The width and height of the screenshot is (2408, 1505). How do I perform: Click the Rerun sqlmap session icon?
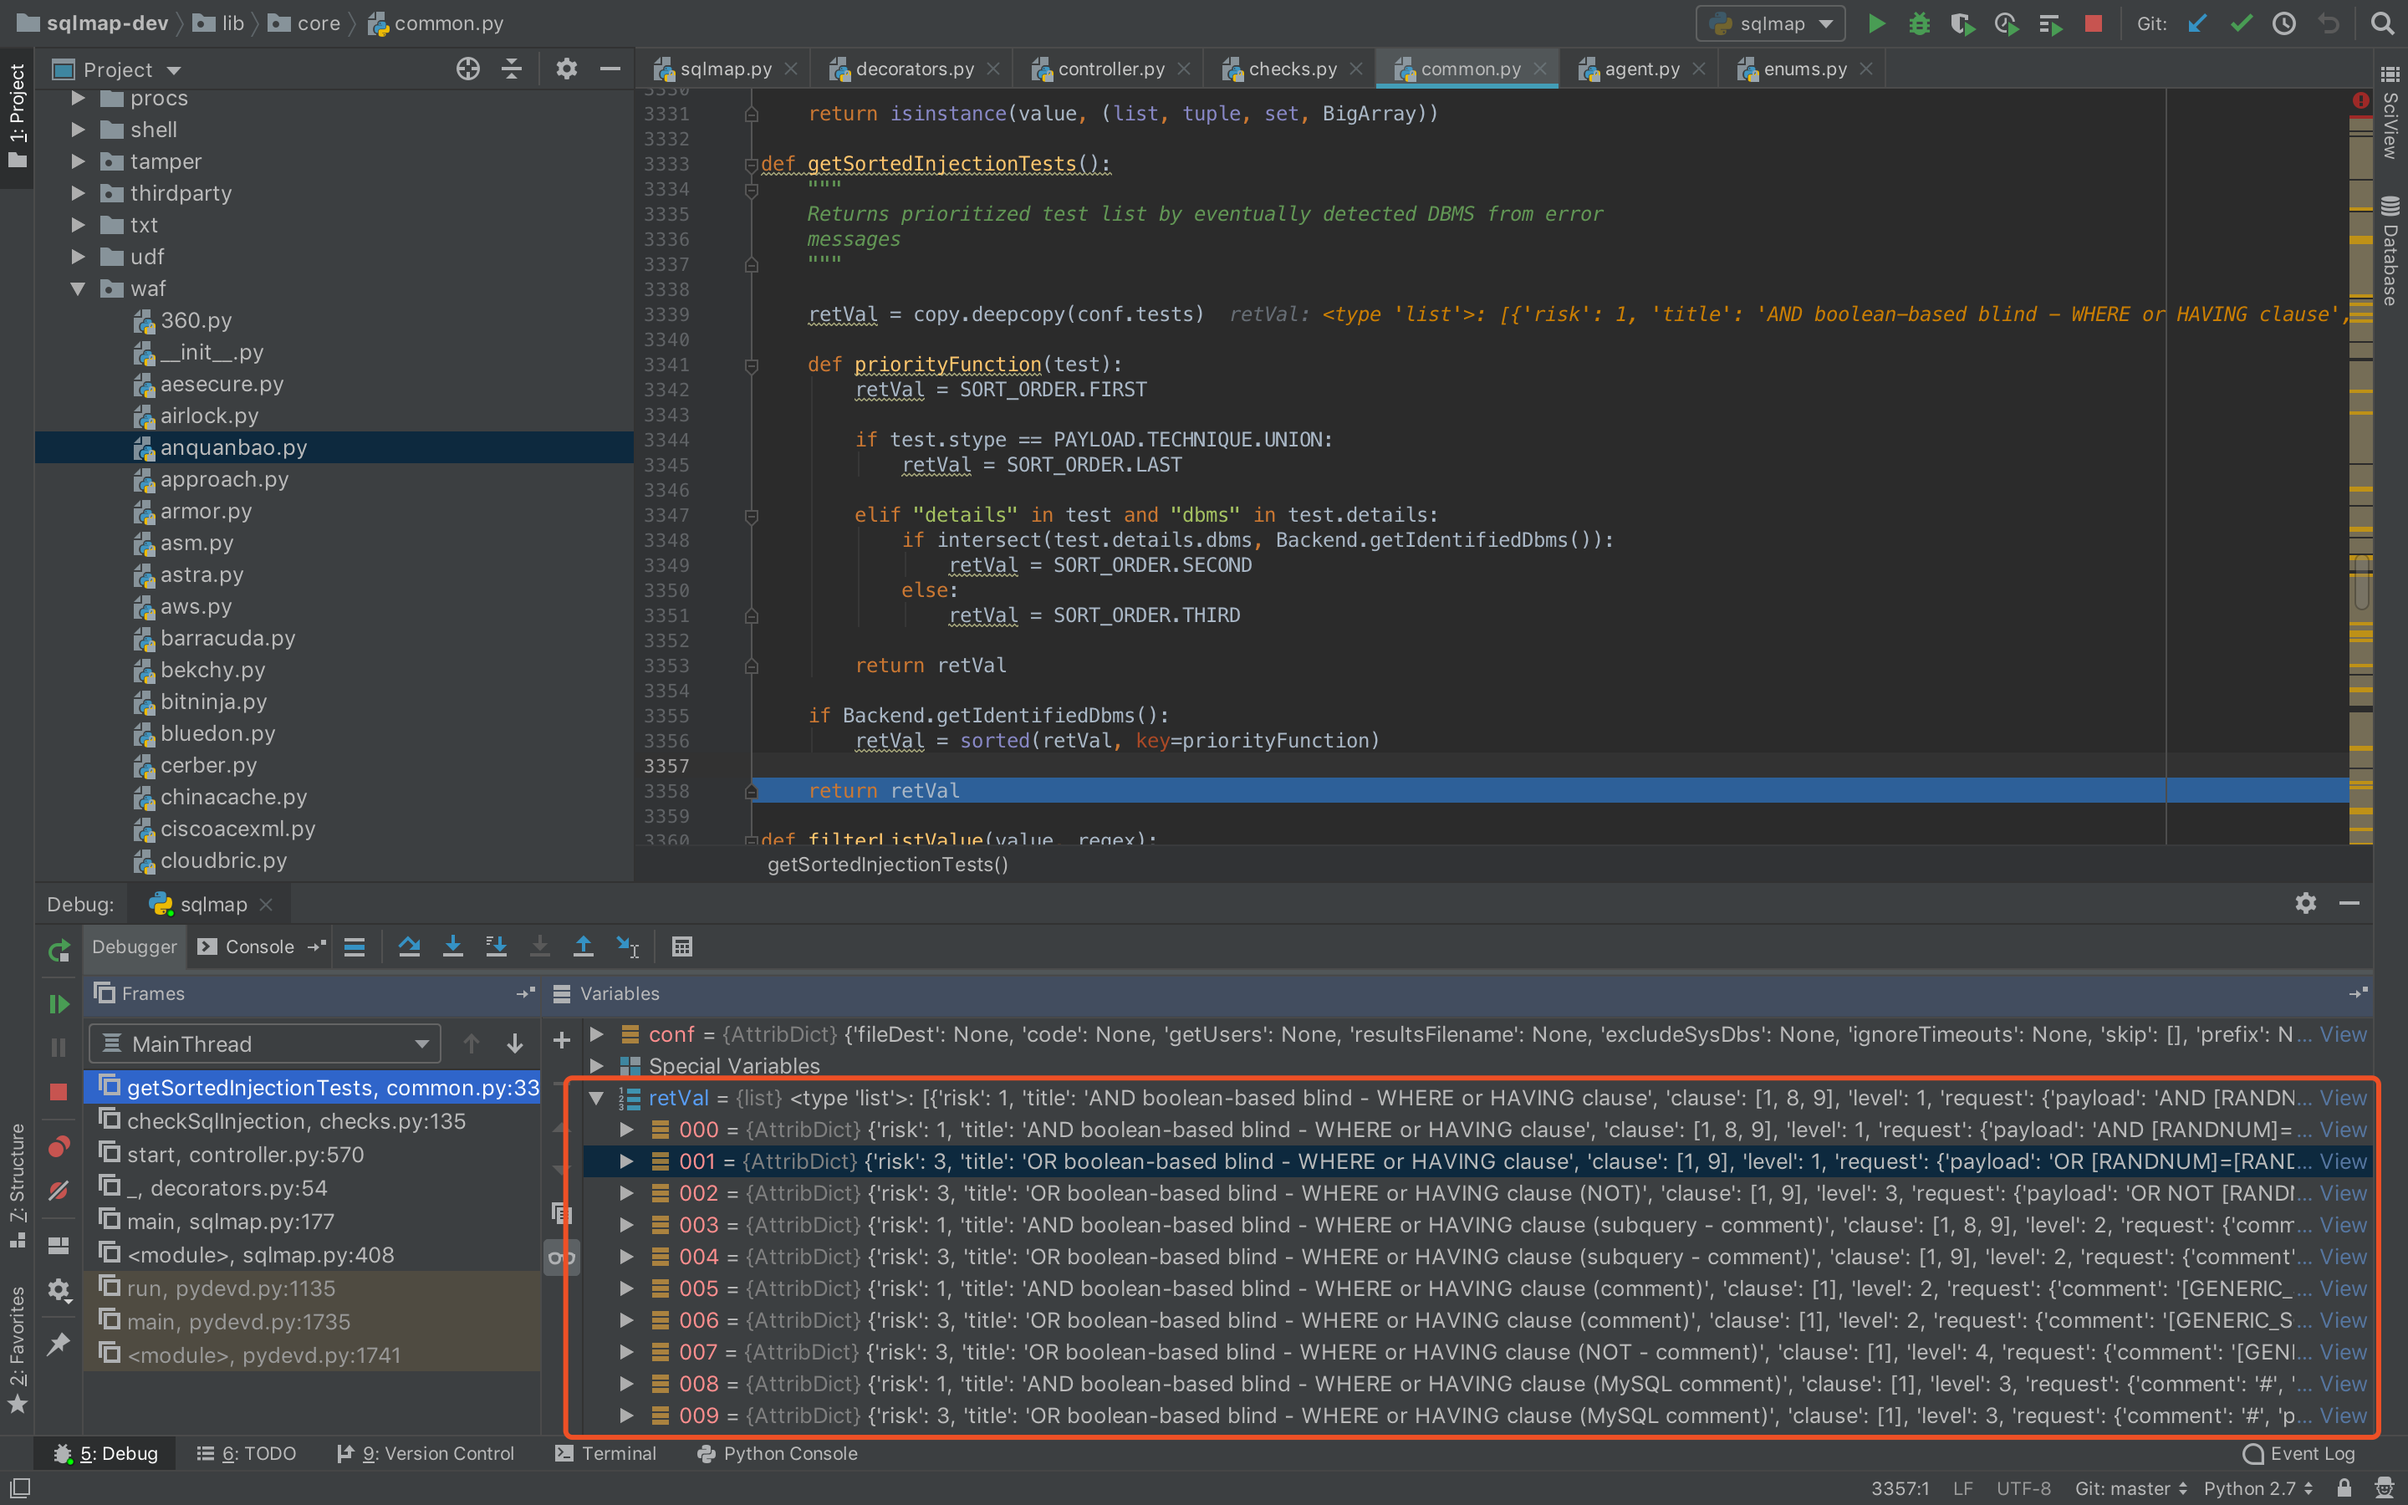pyautogui.click(x=58, y=951)
